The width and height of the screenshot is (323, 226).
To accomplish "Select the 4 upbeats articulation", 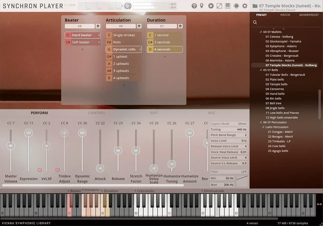I will [x=124, y=78].
